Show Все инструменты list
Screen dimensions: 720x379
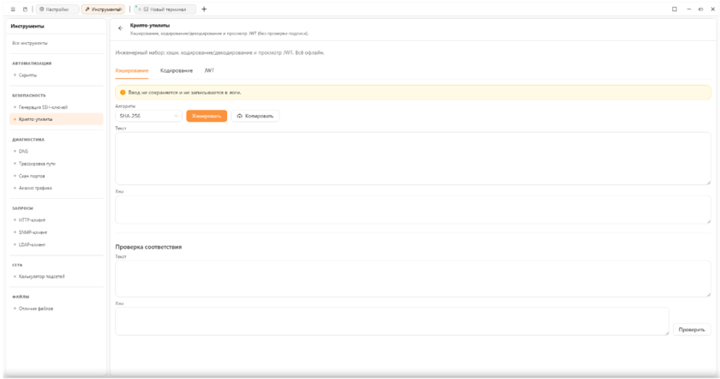(x=29, y=42)
